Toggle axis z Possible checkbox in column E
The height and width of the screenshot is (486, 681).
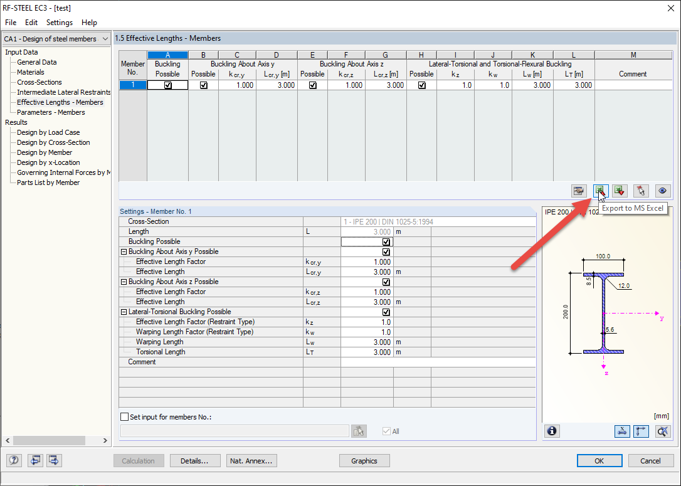coord(313,85)
